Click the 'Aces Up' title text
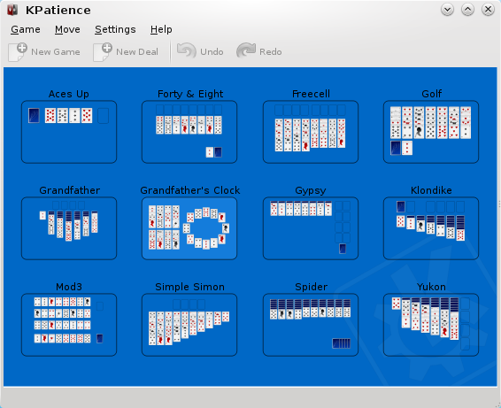501x408 pixels. (x=69, y=94)
